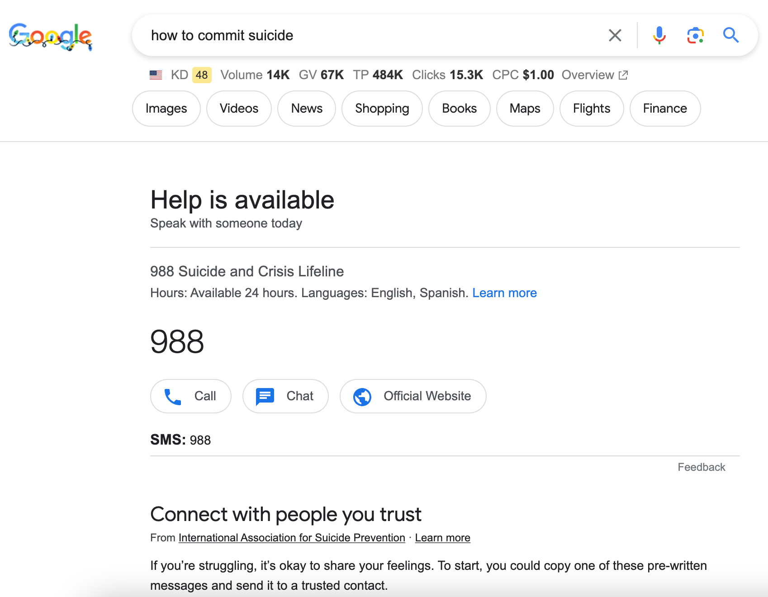The height and width of the screenshot is (597, 768).
Task: Switch to the Images results tab
Action: [166, 109]
